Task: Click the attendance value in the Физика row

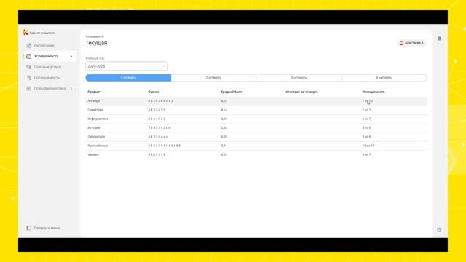Action: click(x=366, y=154)
